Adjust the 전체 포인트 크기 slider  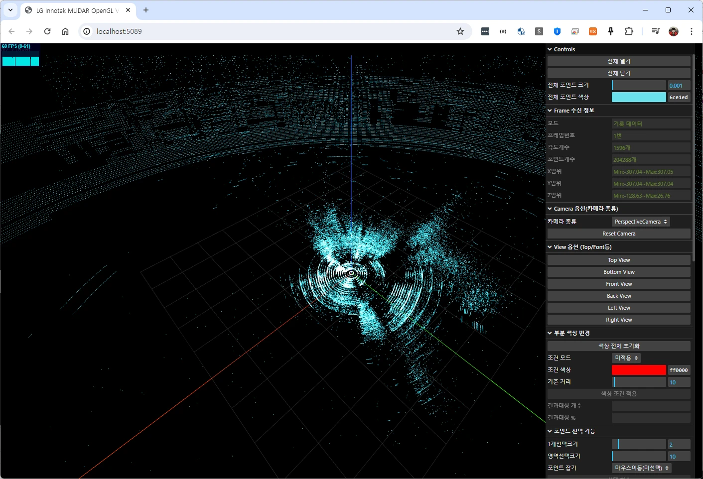click(639, 85)
